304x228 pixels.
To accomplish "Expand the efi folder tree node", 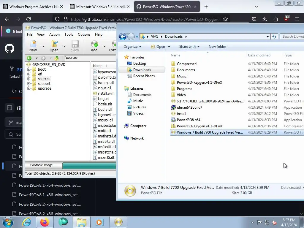I will [29, 74].
